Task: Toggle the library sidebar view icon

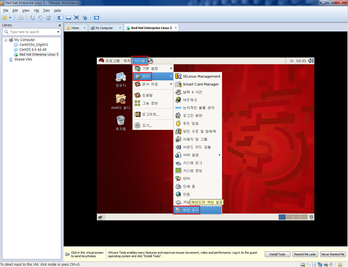Action: (x=60, y=17)
